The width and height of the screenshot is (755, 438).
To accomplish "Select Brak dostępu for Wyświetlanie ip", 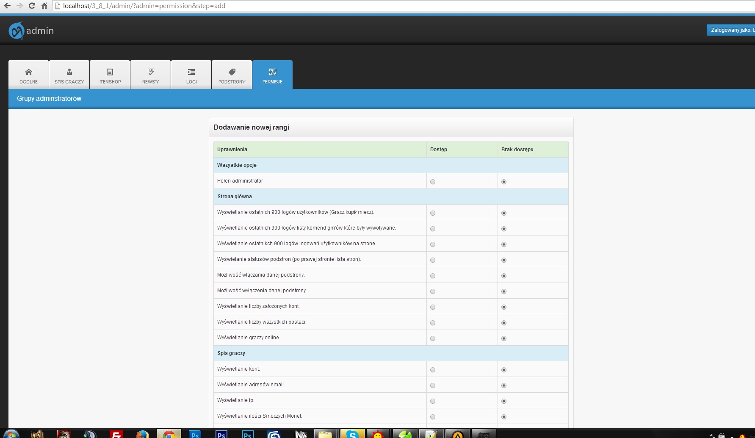I will 504,401.
